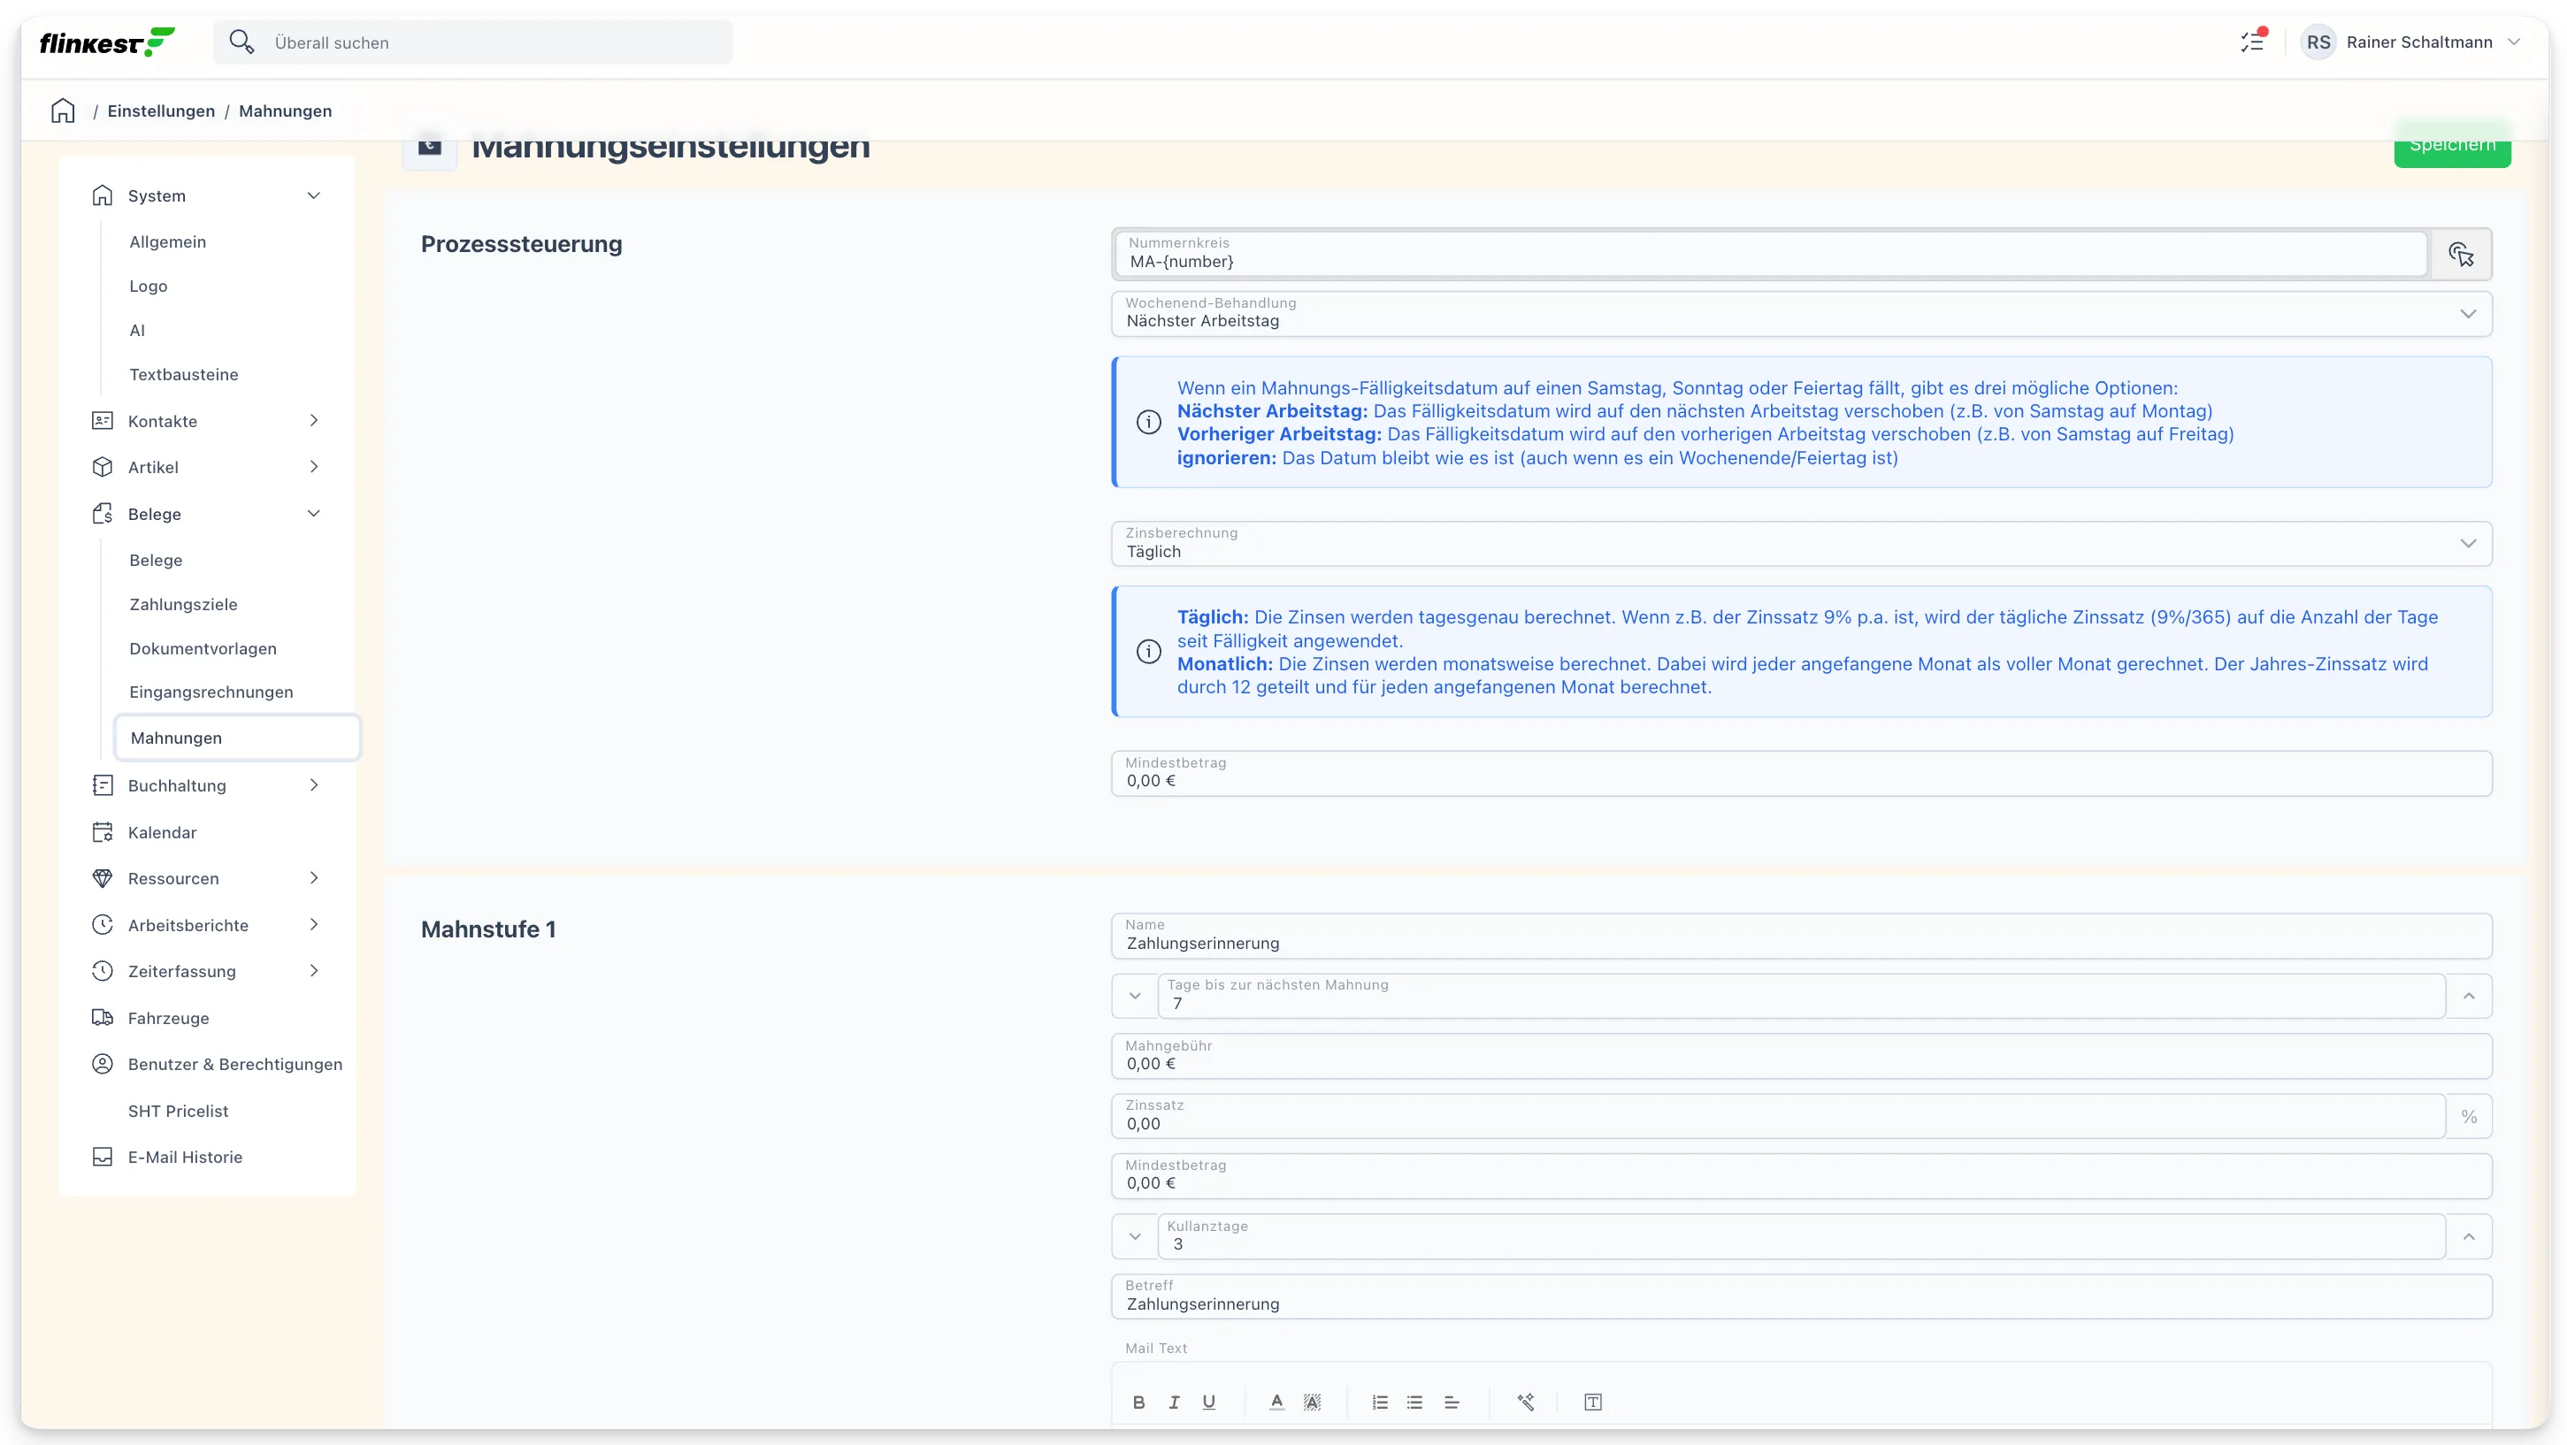Screen dimensions: 2567x1445
Task: Click the Nummernkreis placeholder picker icon
Action: click(x=2460, y=254)
